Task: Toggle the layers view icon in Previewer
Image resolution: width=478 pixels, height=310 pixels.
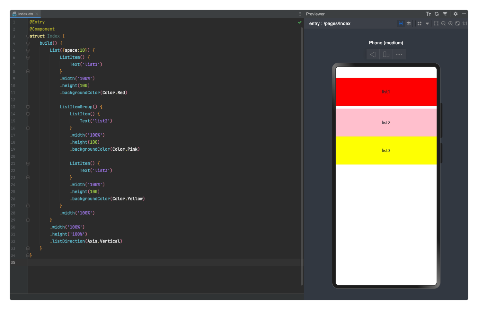Action: (x=409, y=23)
